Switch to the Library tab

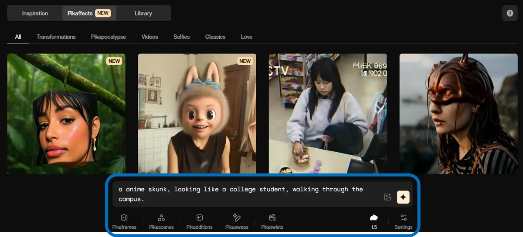(143, 13)
